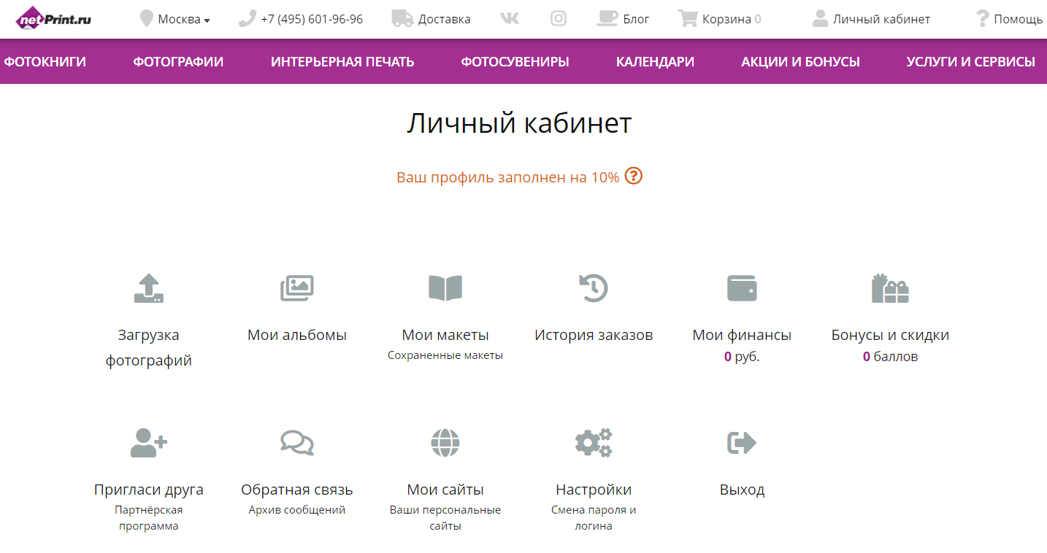Open the КАЛЕНДАРИ menu
The height and width of the screenshot is (553, 1047).
tap(655, 62)
